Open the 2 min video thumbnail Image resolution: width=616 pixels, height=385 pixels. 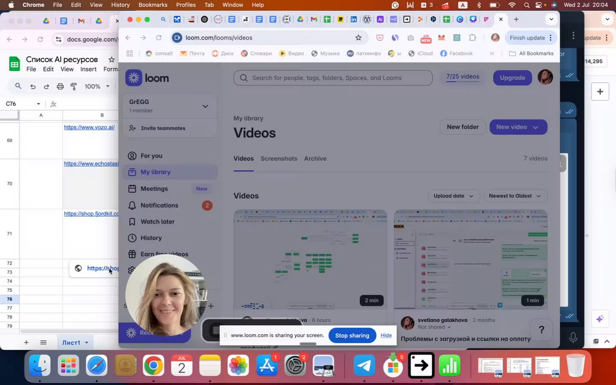click(x=310, y=259)
